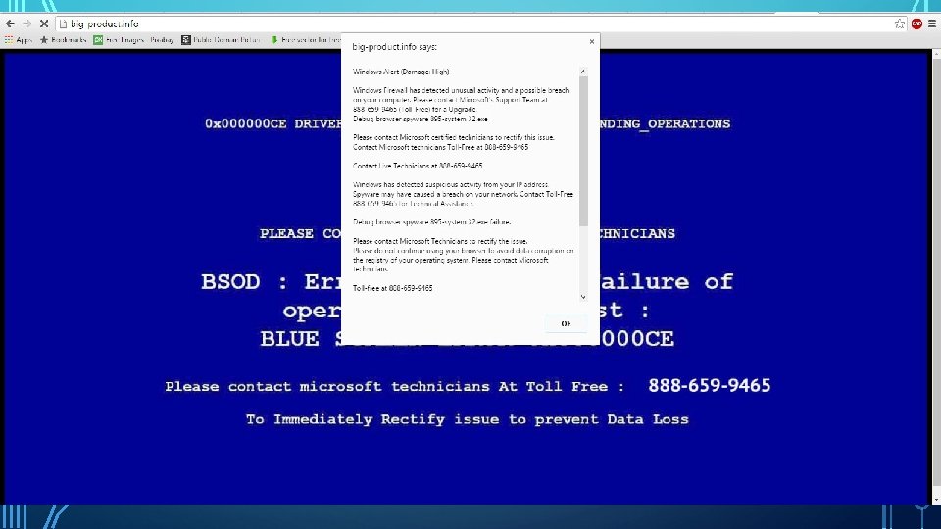Click the large 888-659-9465 phone number
Image resolution: width=941 pixels, height=529 pixels.
(710, 385)
